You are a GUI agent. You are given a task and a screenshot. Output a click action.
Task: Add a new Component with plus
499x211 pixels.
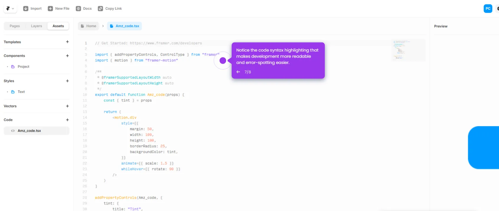pos(67,56)
